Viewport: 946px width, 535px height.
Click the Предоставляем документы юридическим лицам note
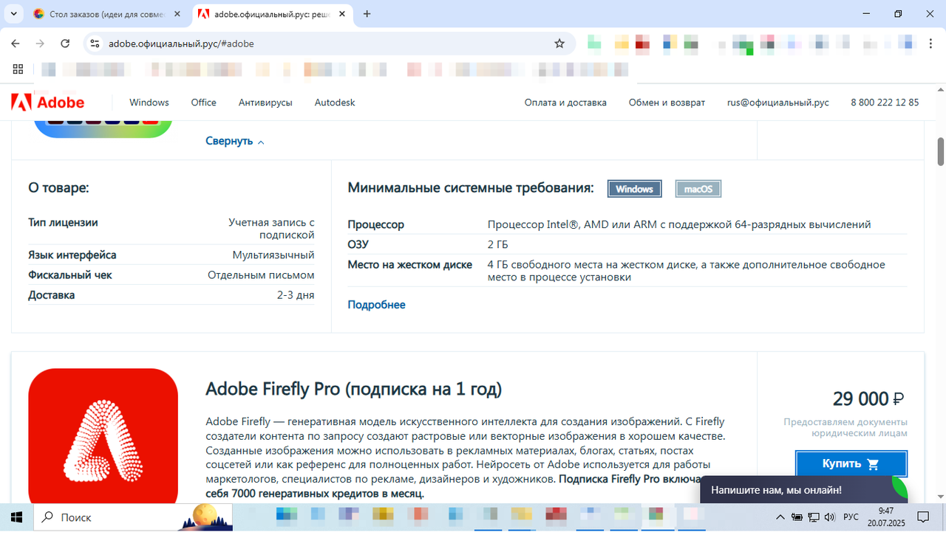point(845,428)
